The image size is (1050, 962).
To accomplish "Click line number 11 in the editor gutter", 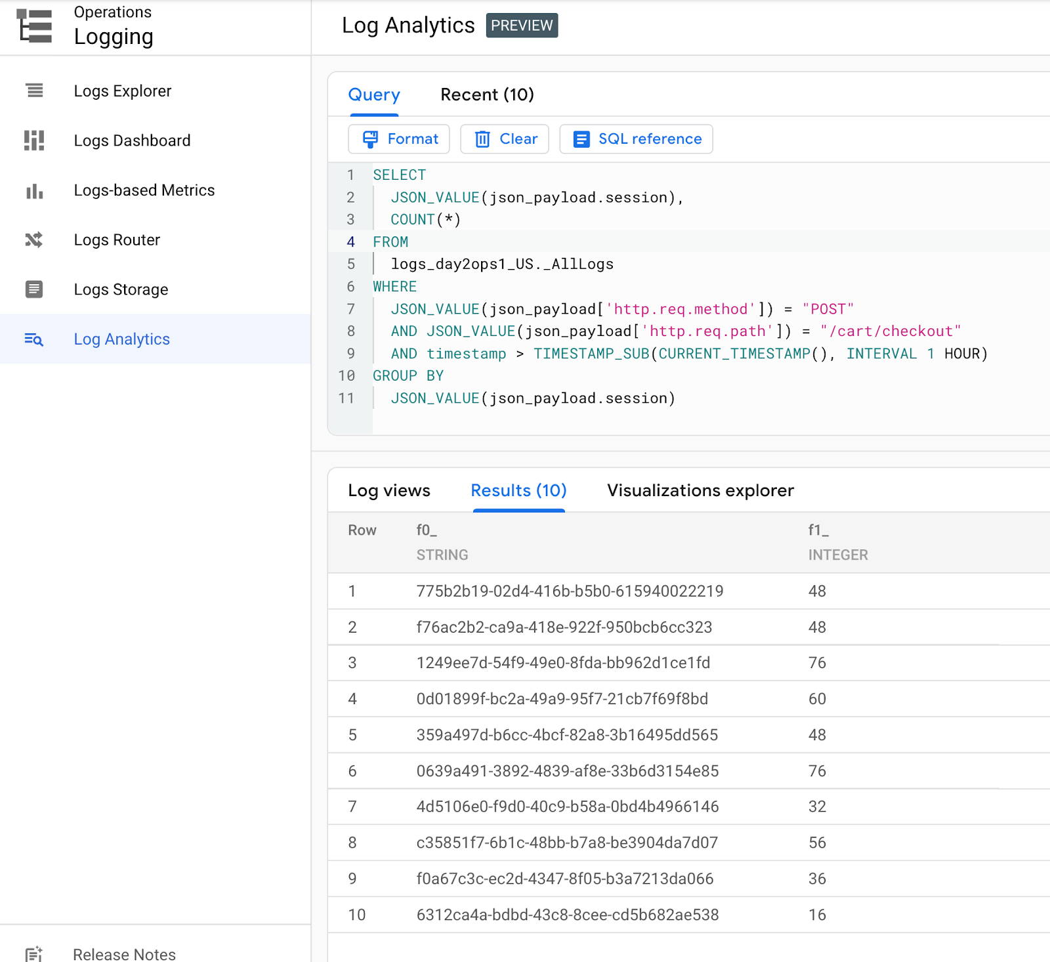I will (x=346, y=398).
